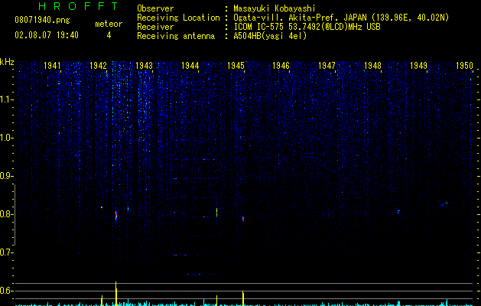This screenshot has height=306, width=481.
Task: Click the Receiving antenna label
Action: point(176,36)
